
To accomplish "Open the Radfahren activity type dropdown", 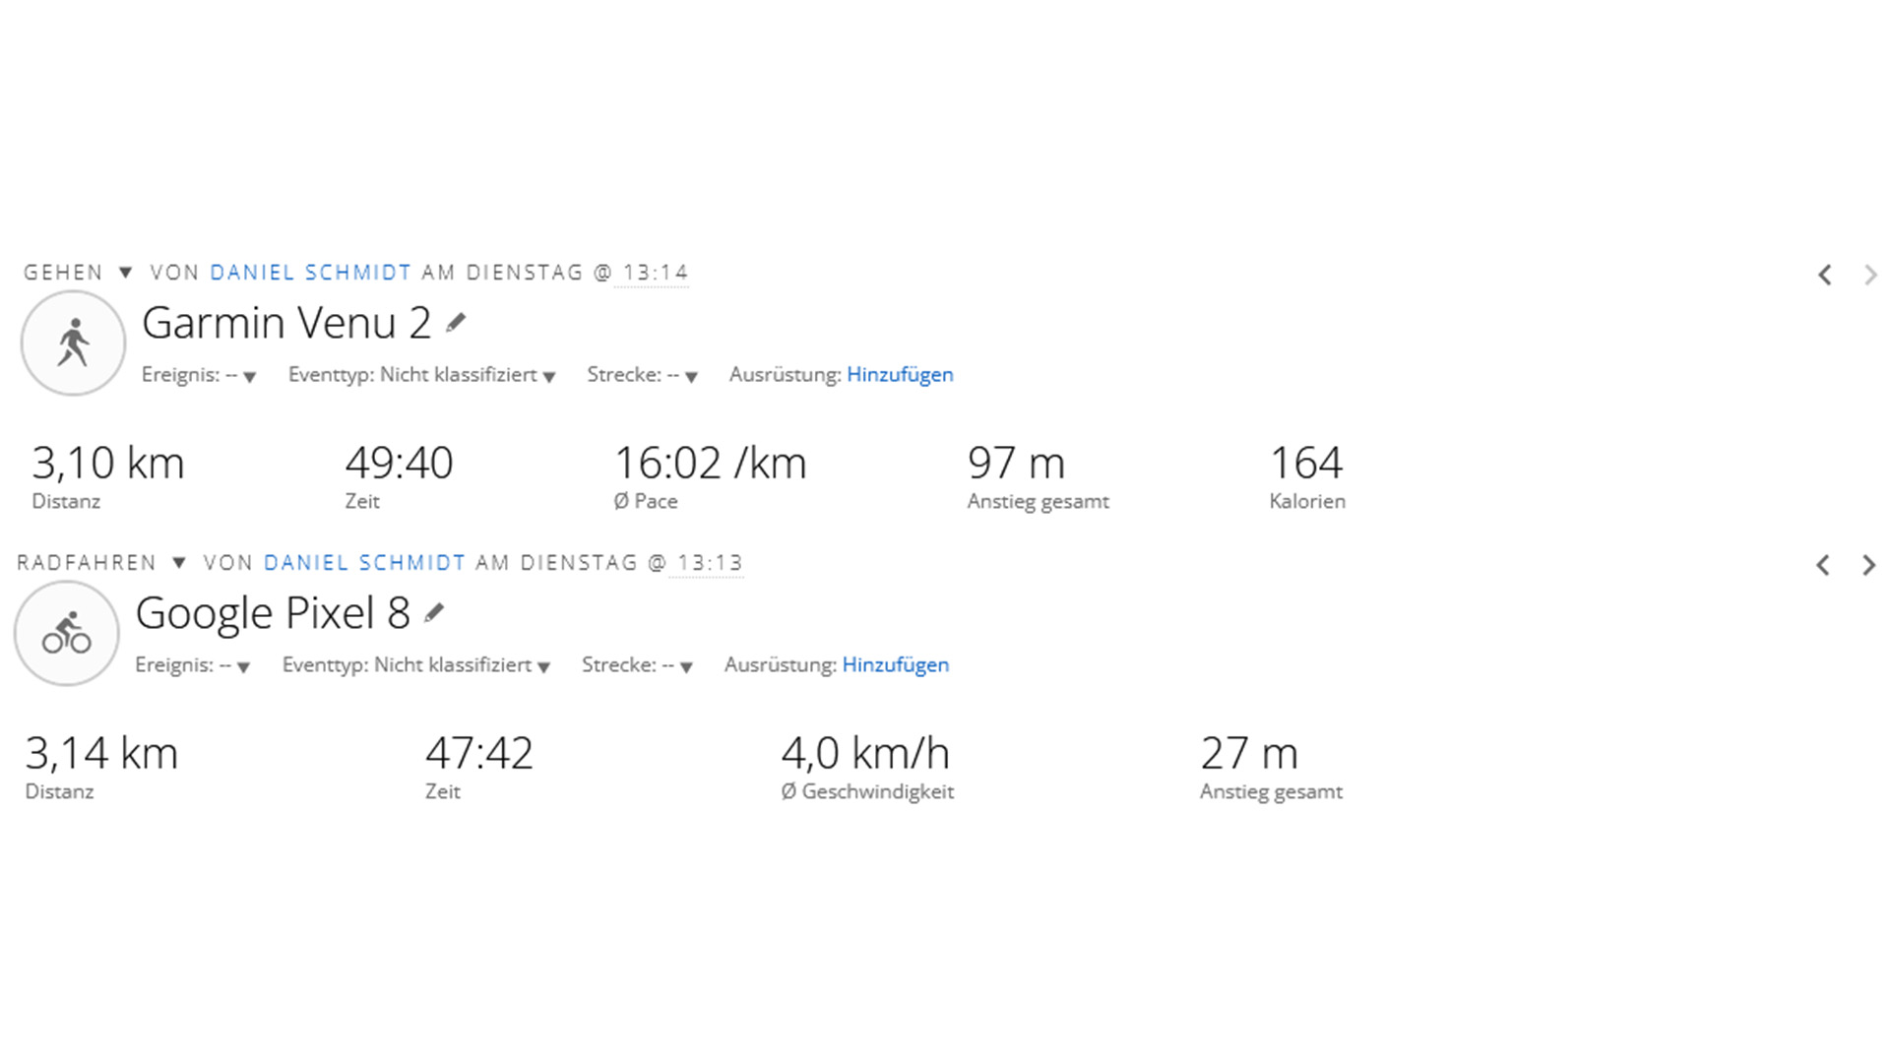I will [178, 563].
